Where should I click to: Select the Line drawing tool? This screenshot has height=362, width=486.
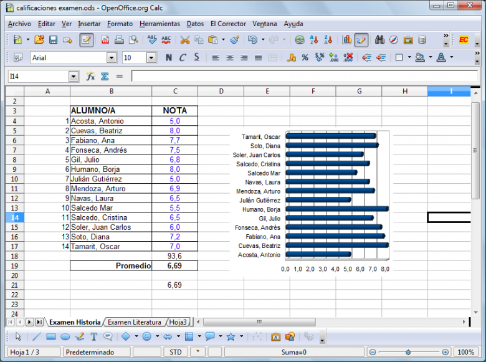tap(37, 336)
